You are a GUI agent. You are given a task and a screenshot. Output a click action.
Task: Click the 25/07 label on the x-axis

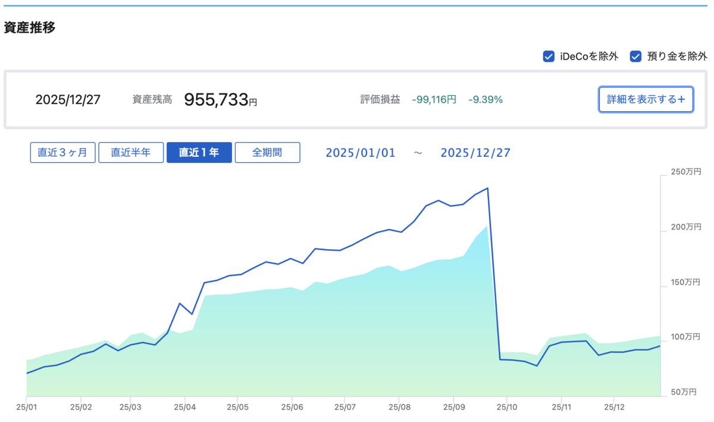(345, 408)
